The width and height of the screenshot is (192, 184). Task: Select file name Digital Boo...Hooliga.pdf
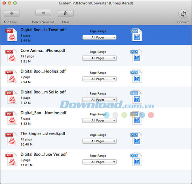click(x=43, y=71)
